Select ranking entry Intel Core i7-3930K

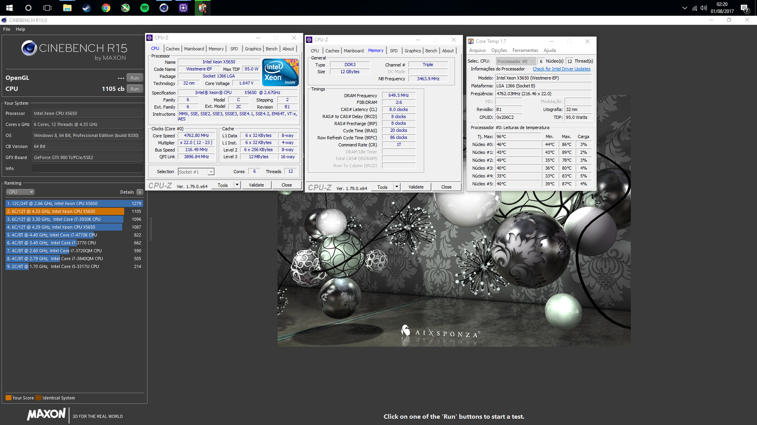point(74,219)
